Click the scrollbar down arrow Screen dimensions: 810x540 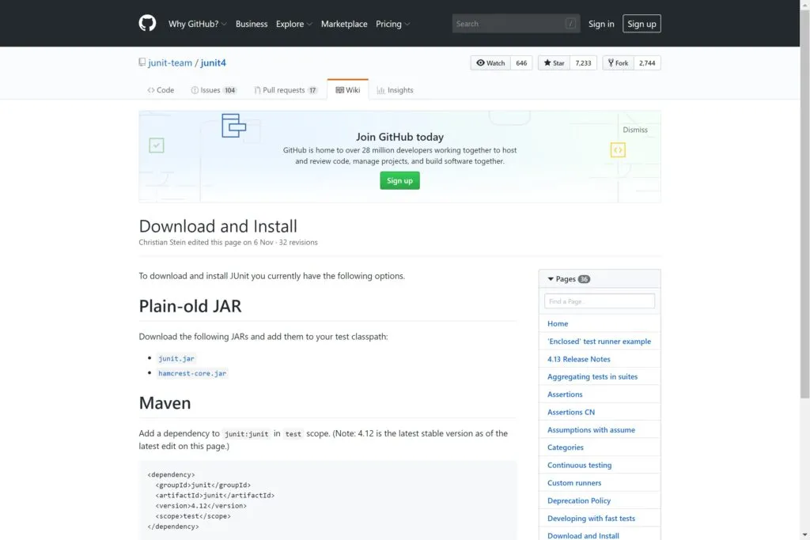point(804,534)
